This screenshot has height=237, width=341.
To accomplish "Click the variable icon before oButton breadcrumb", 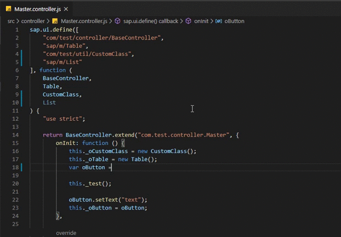I will [x=219, y=21].
